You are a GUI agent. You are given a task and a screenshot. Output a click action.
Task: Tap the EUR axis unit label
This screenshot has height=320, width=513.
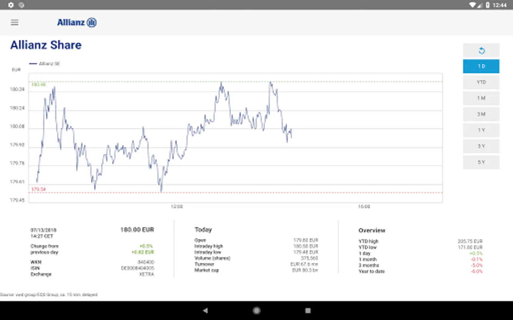(x=16, y=70)
